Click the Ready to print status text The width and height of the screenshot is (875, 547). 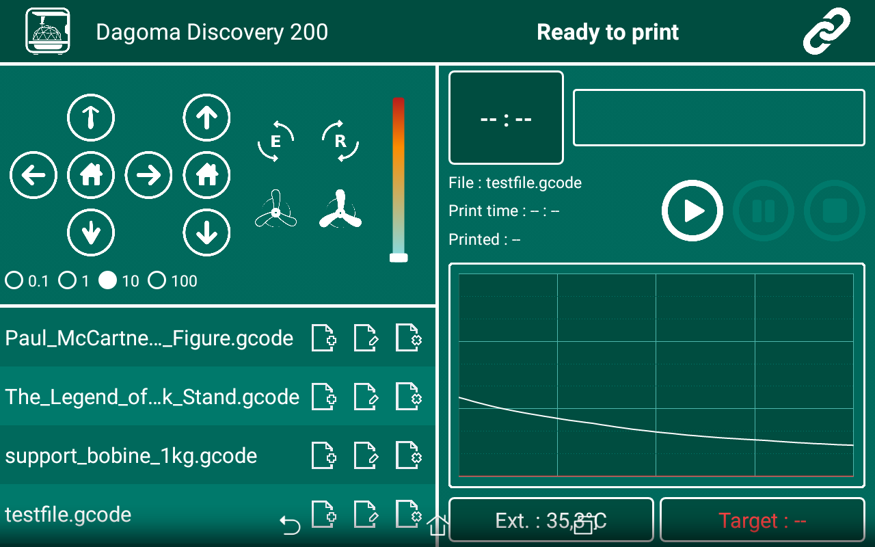pos(608,32)
